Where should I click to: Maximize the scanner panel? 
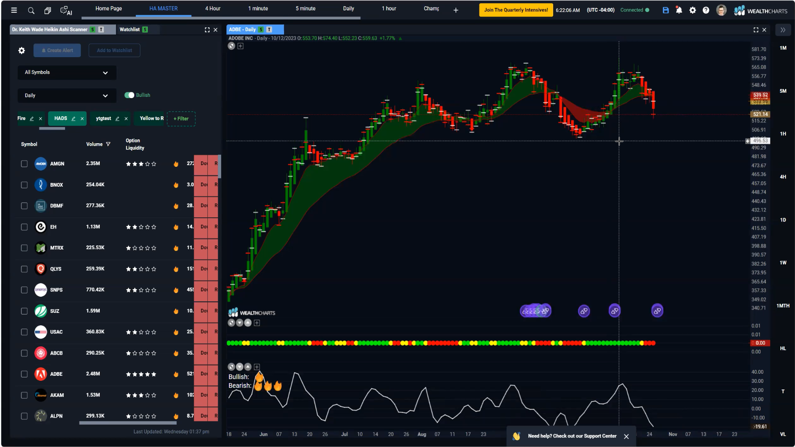[x=207, y=30]
